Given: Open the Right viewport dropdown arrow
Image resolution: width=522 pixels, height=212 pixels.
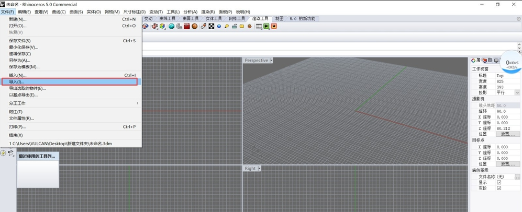Looking at the screenshot, I should (x=259, y=168).
